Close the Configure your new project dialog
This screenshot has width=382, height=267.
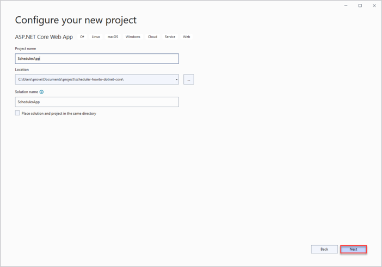pyautogui.click(x=374, y=5)
